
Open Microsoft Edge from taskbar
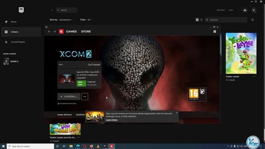tap(78, 146)
